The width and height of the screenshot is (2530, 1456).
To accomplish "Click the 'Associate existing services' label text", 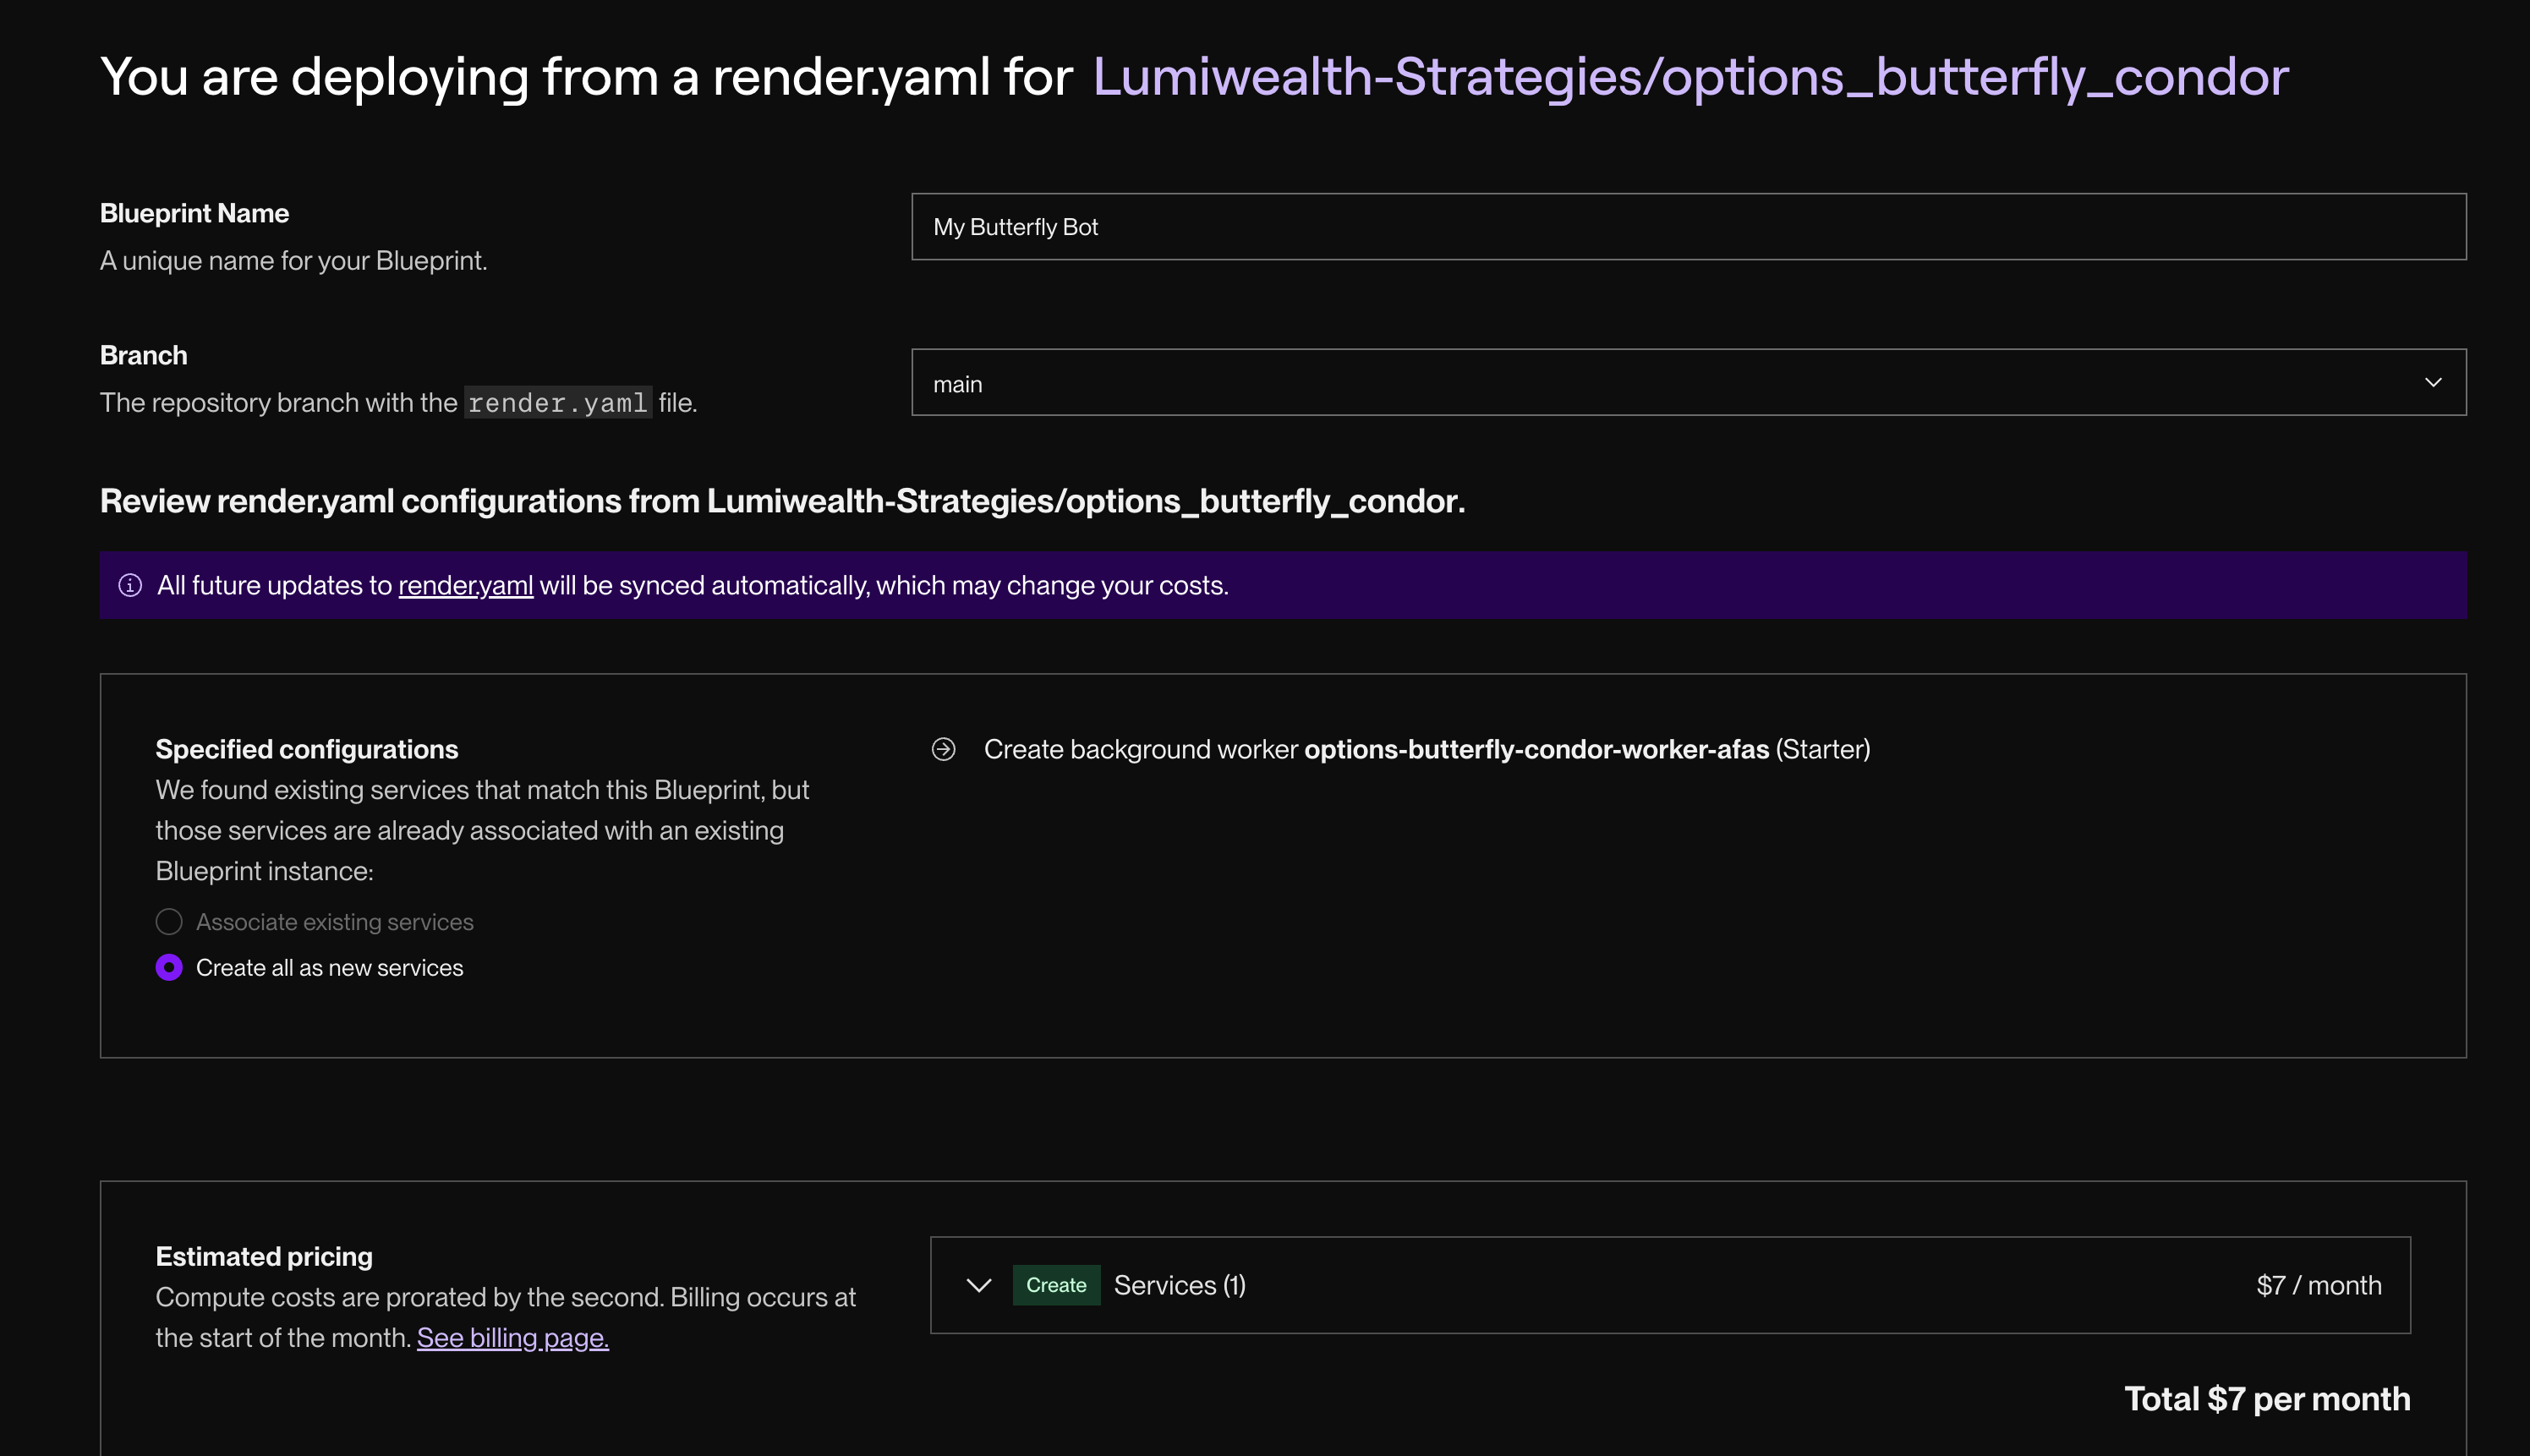I will pos(334,922).
